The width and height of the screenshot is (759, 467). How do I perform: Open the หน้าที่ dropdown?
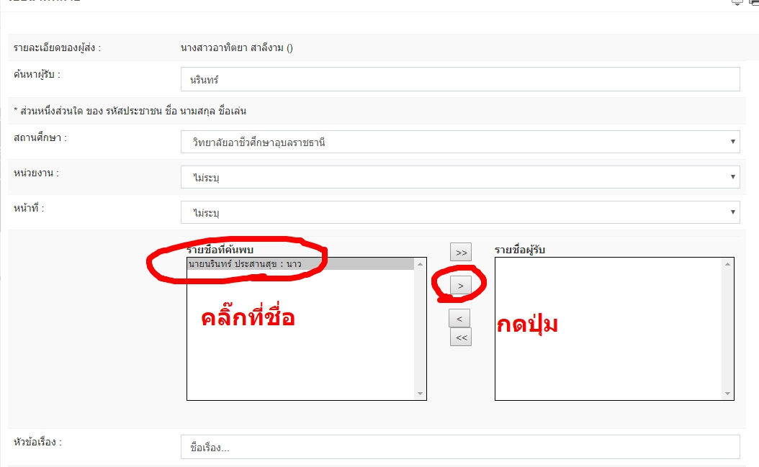click(460, 212)
